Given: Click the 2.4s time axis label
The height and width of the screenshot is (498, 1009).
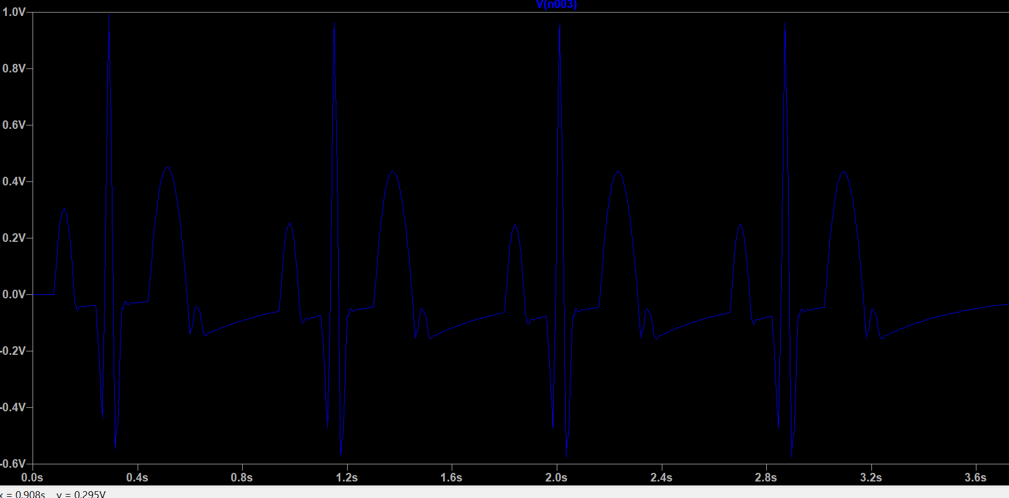Looking at the screenshot, I should [661, 477].
